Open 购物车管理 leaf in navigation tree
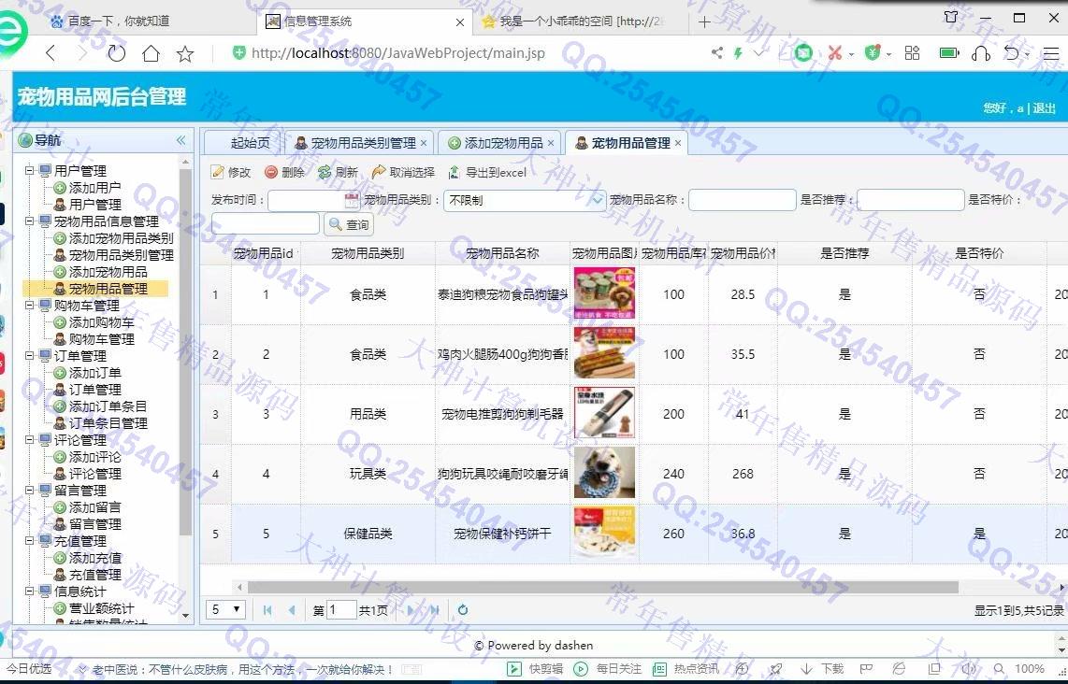This screenshot has width=1068, height=684. click(102, 339)
